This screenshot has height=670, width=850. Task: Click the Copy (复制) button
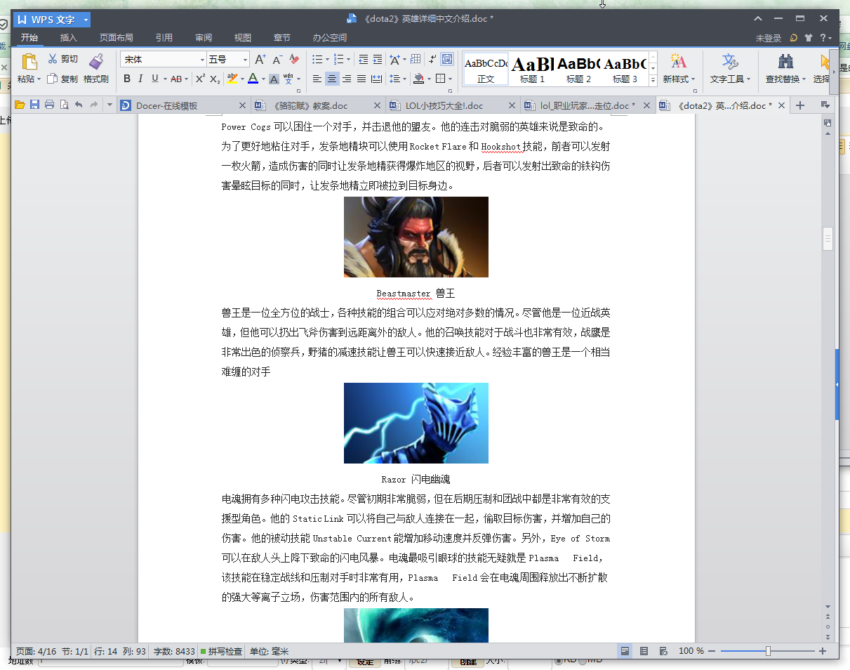(x=62, y=79)
